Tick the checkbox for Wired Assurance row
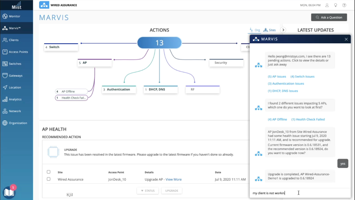 (49, 179)
